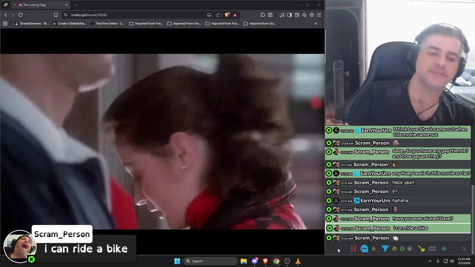Toggle the muted speaker icon in chat toolbar
This screenshot has height=267, width=475.
click(444, 249)
